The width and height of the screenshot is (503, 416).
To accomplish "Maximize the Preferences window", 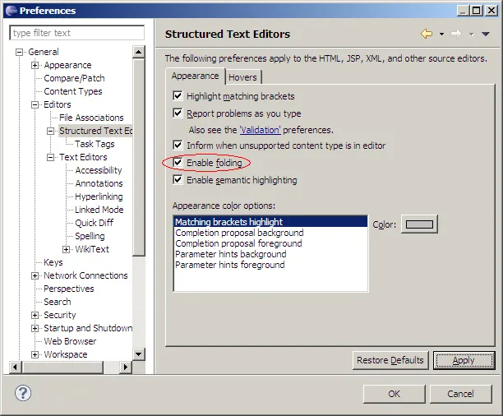I will coord(477,11).
